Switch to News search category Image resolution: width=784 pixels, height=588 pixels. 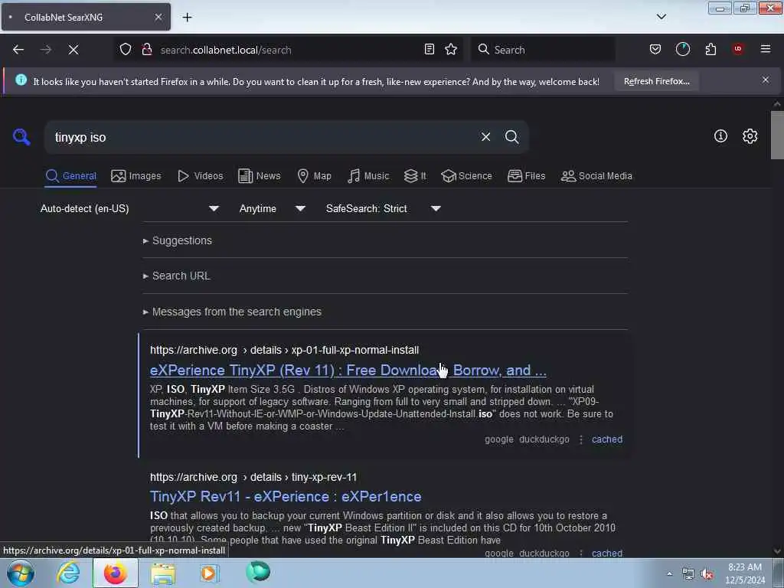[x=259, y=176]
